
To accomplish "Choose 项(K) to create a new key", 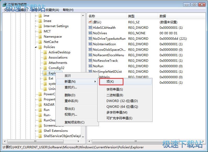I will pyautogui.click(x=125, y=82).
